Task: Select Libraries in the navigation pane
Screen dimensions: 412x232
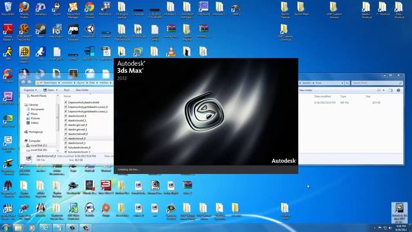Action: point(32,104)
